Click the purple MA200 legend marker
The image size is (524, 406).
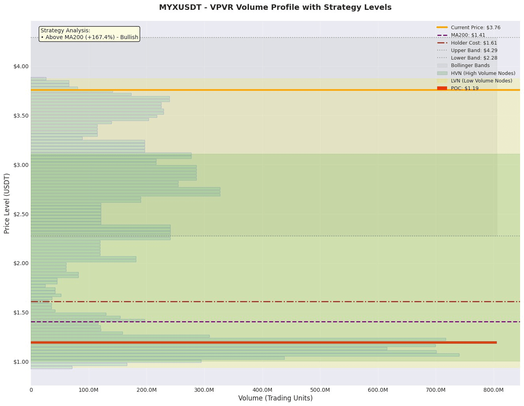442,35
